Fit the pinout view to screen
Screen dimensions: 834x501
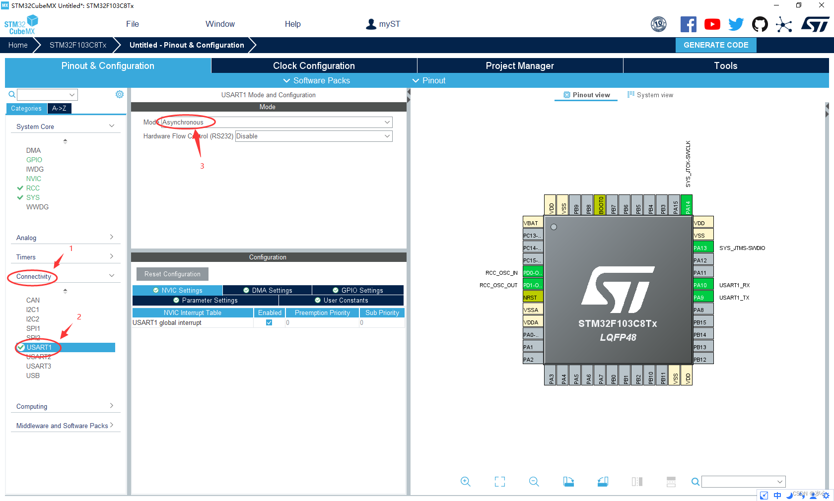click(x=500, y=481)
